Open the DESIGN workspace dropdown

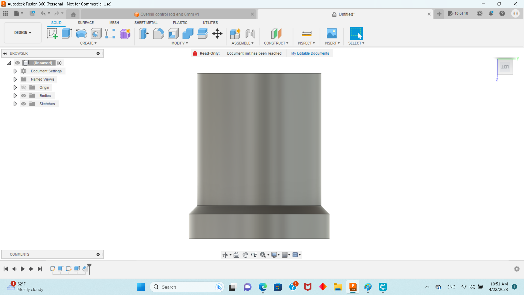pos(23,33)
